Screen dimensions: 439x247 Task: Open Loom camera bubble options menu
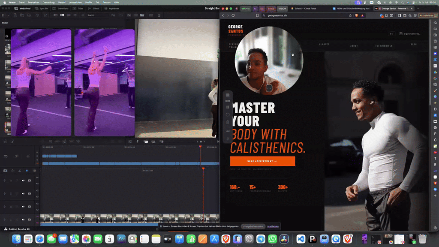pos(269,88)
